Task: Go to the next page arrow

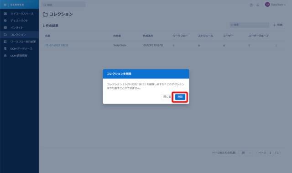Action: 281,153
